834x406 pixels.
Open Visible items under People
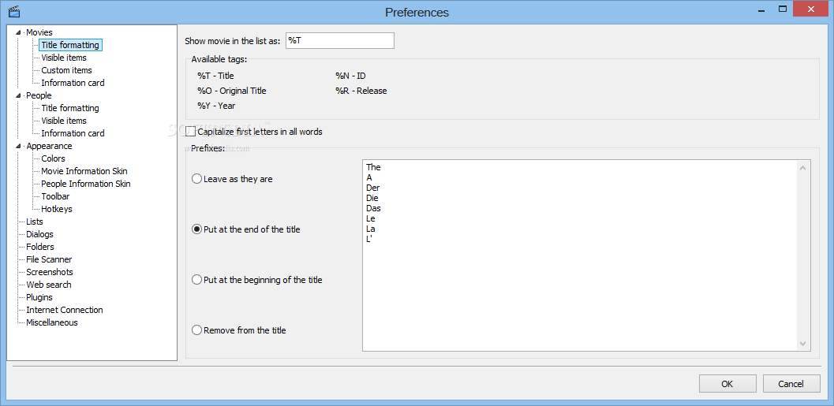pos(64,121)
